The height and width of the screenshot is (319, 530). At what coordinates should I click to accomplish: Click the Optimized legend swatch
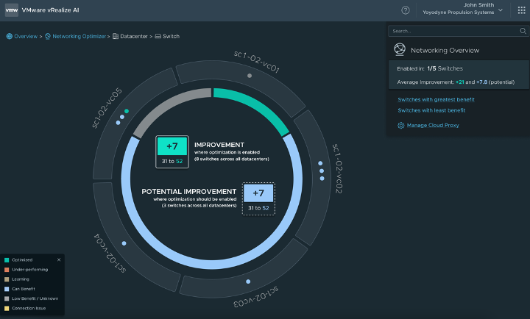point(7,260)
